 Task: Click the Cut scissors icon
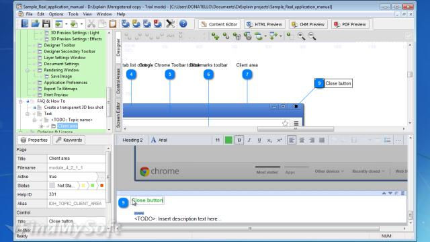click(x=91, y=24)
